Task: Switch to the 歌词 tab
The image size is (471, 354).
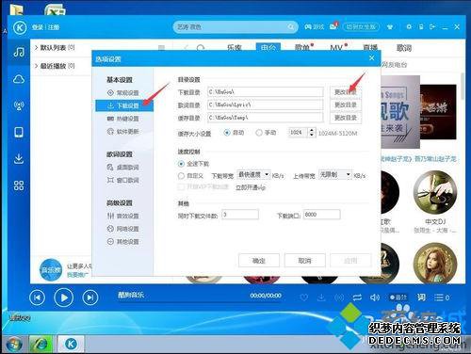Action: (404, 48)
